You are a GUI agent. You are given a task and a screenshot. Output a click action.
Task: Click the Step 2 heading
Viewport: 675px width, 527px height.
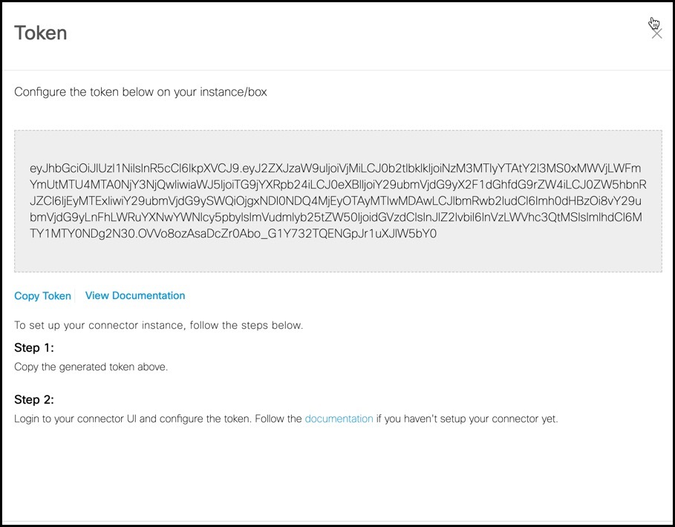[34, 399]
